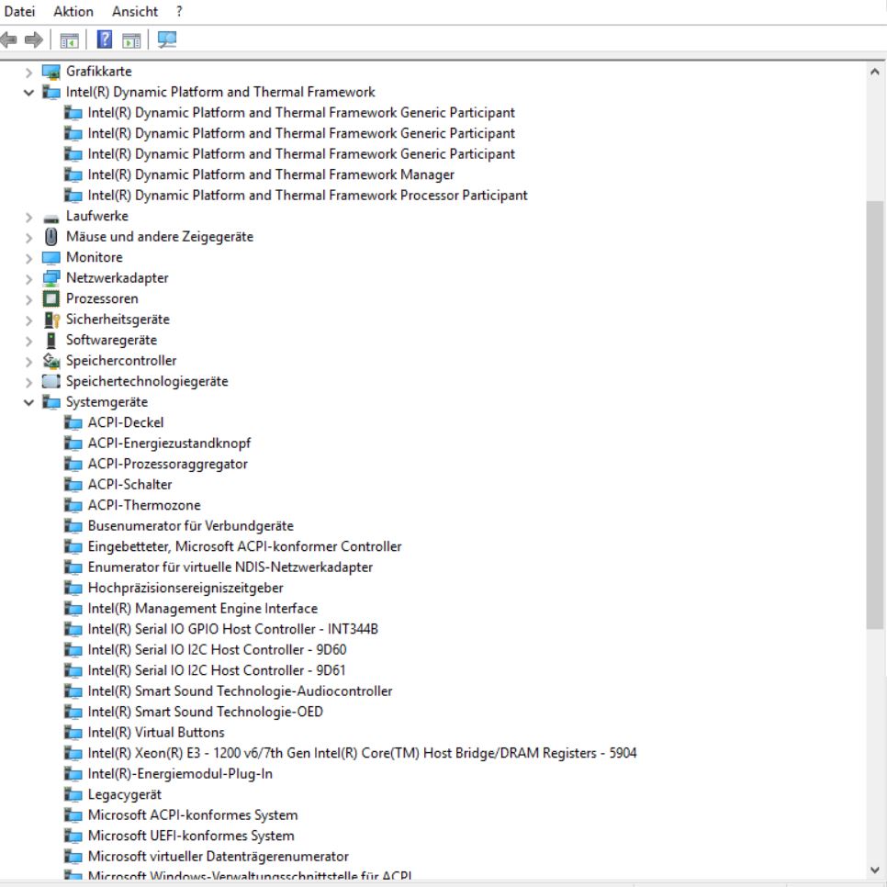
Task: Select Intel Serial IO I2C Host Controller 9D60
Action: [217, 649]
